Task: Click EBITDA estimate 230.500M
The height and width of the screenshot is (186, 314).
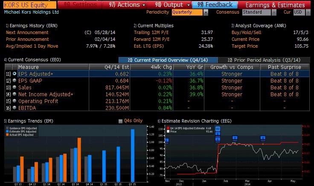Action: pyautogui.click(x=117, y=108)
